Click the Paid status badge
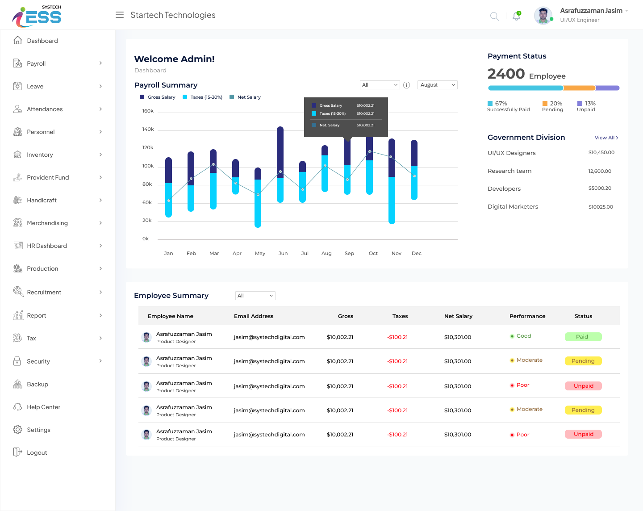This screenshot has width=643, height=511. pos(583,337)
